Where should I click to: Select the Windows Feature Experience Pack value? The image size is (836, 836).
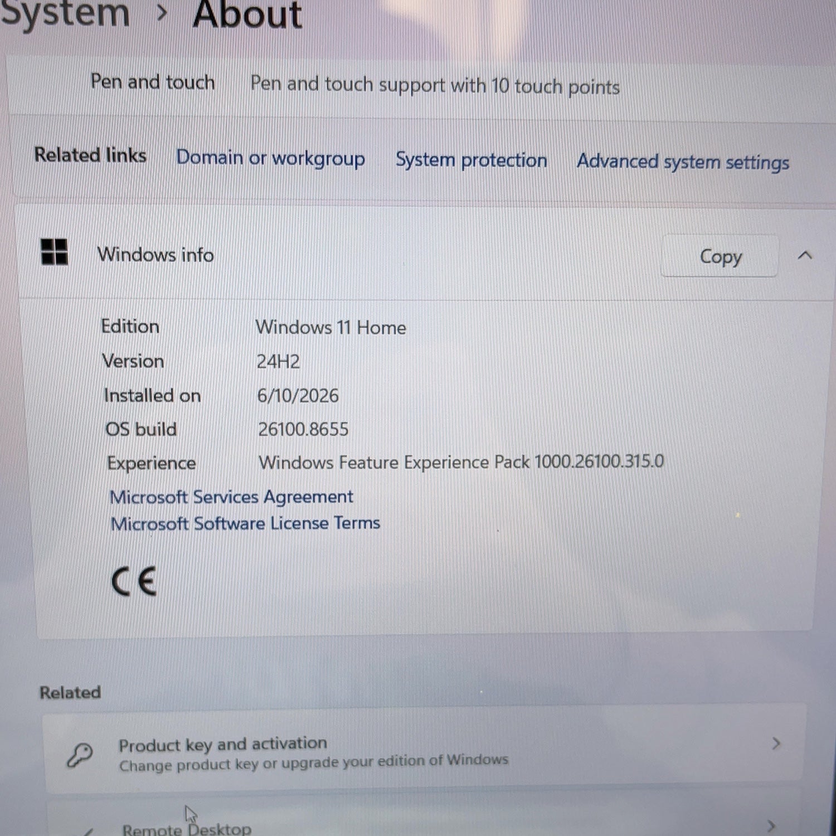[461, 462]
